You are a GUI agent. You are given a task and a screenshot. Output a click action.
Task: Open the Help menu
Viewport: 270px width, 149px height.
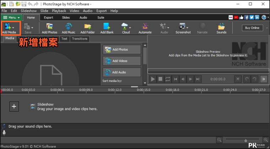pyautogui.click(x=114, y=11)
